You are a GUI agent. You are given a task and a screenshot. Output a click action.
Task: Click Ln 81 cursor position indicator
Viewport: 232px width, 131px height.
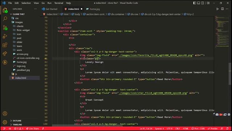[x=146, y=128]
